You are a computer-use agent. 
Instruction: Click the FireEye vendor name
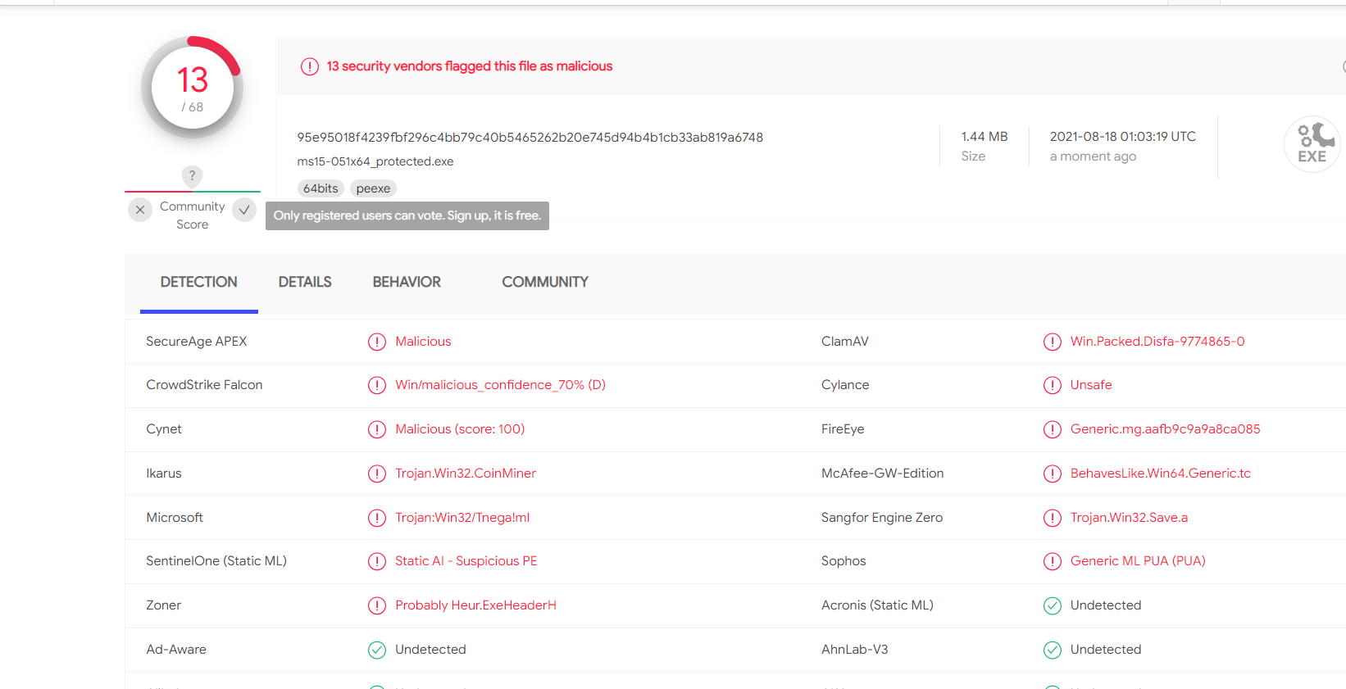point(843,429)
